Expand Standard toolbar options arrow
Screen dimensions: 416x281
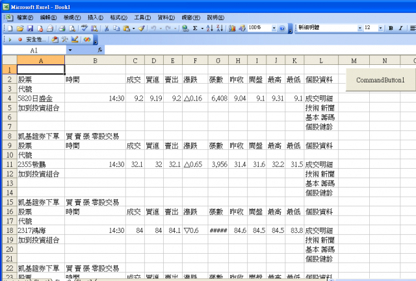coord(291,29)
